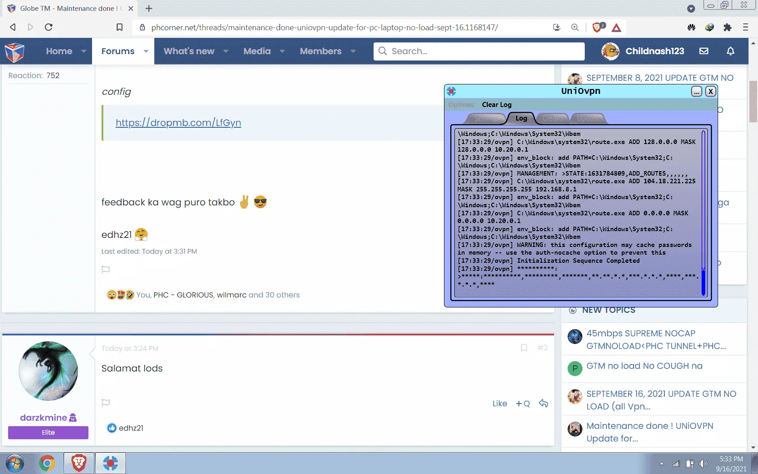Switch to Brave in the taskbar
Image resolution: width=758 pixels, height=474 pixels.
click(79, 464)
